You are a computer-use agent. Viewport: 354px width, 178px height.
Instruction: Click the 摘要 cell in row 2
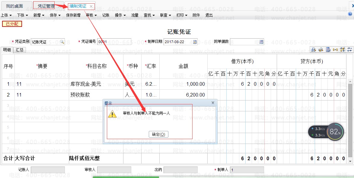42,95
